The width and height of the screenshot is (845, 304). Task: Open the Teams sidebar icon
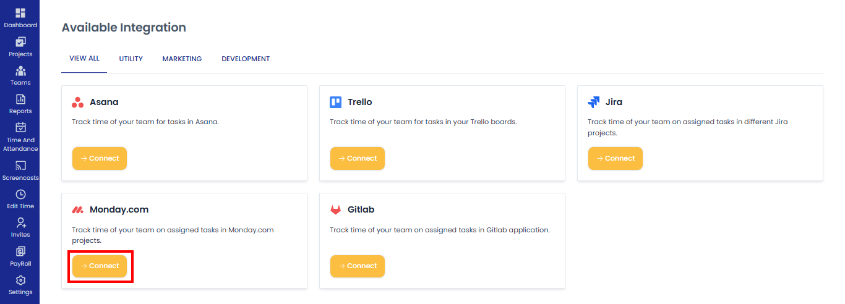click(20, 70)
